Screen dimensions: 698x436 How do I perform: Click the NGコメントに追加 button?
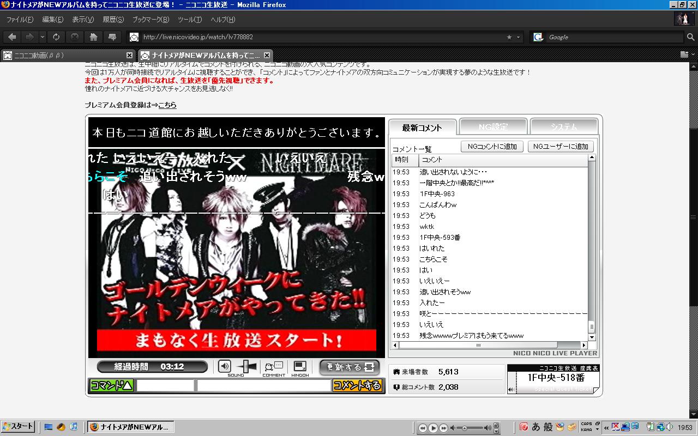[492, 147]
